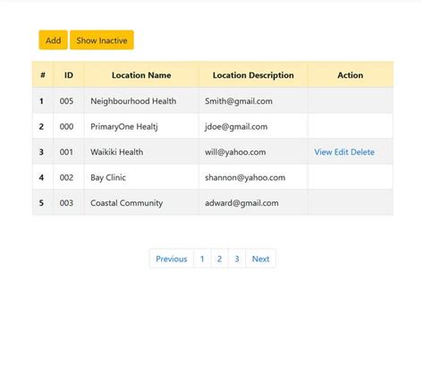
Task: Select row number 5 in # column
Action: point(43,203)
